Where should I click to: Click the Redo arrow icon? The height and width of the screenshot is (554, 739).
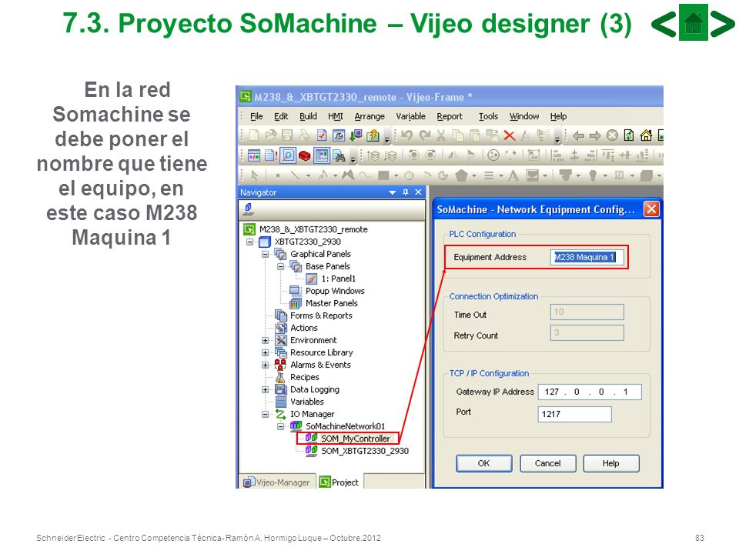pos(425,135)
